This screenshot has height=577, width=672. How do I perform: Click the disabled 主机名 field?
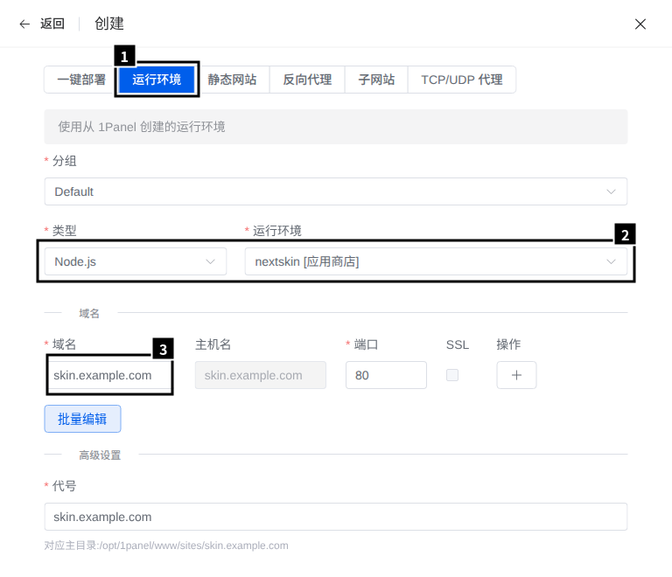pos(261,375)
